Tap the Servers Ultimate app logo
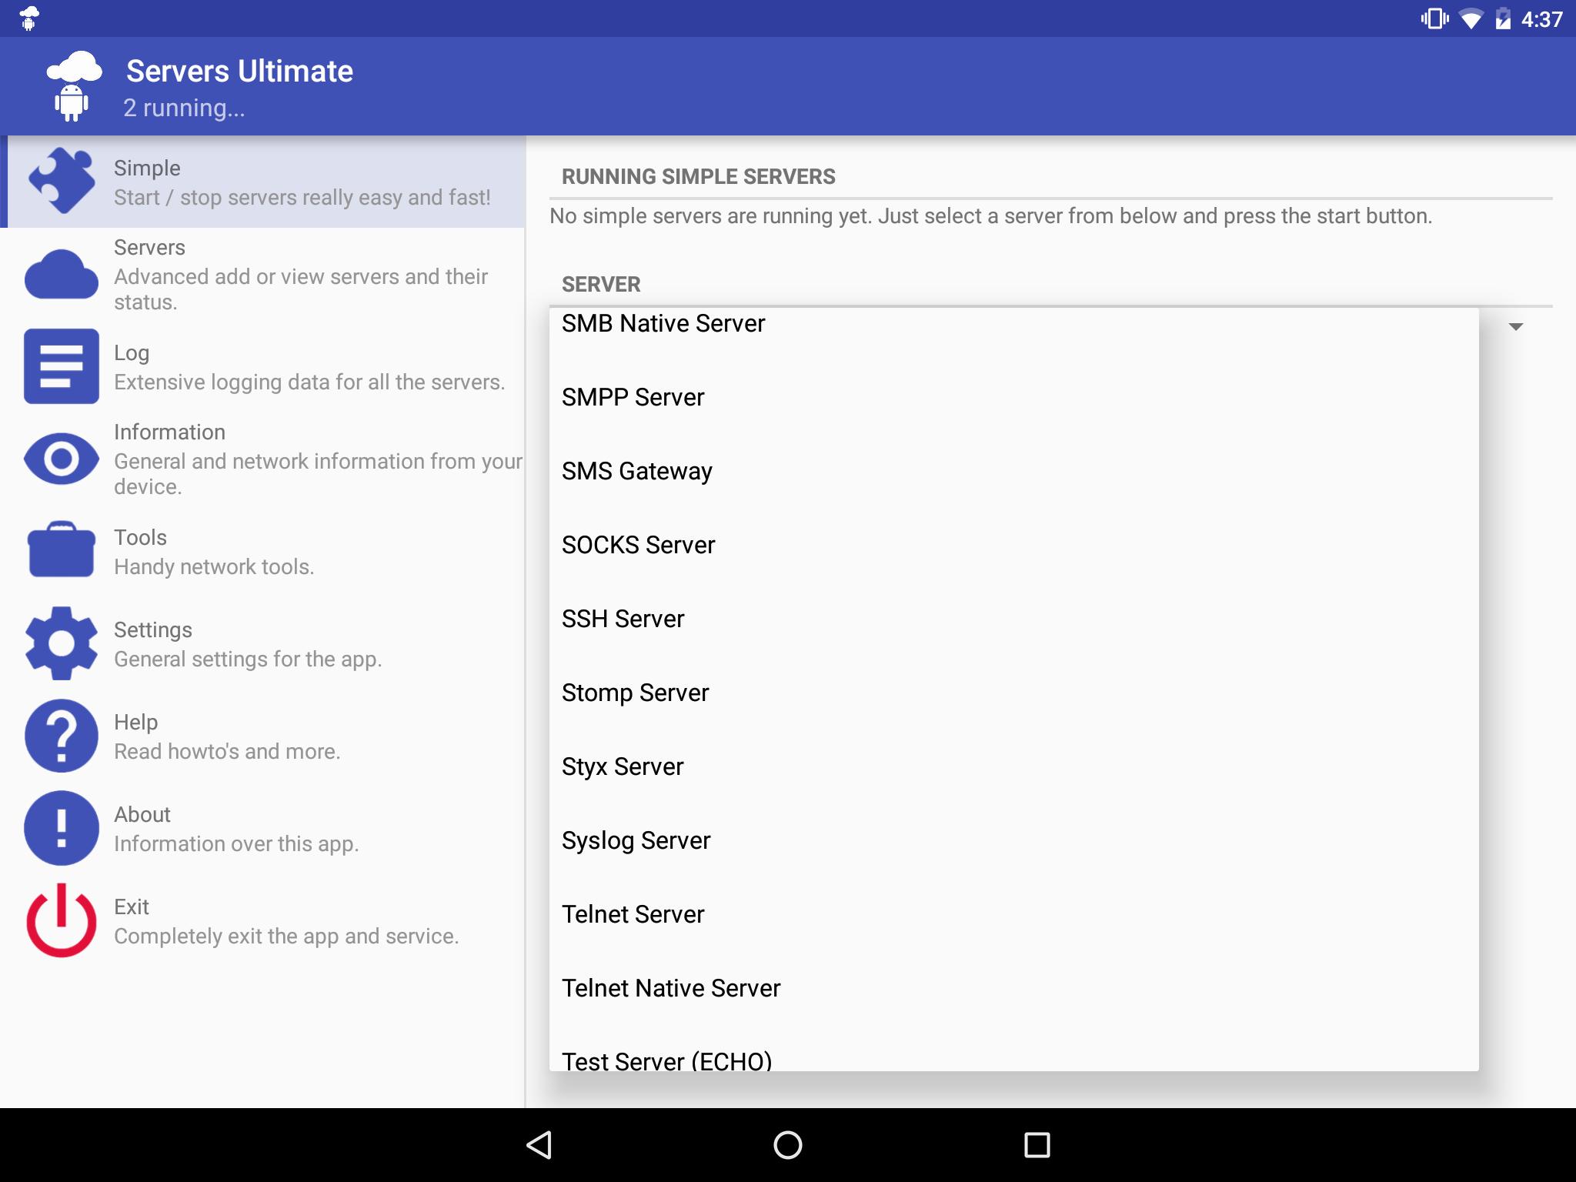 (x=74, y=86)
